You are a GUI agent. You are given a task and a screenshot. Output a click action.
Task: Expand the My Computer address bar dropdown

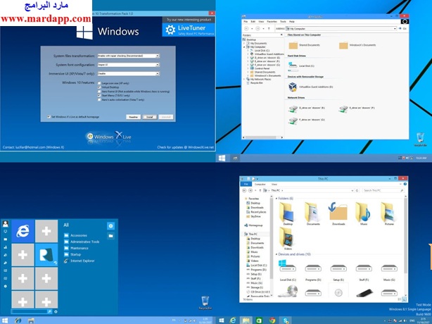pos(395,29)
